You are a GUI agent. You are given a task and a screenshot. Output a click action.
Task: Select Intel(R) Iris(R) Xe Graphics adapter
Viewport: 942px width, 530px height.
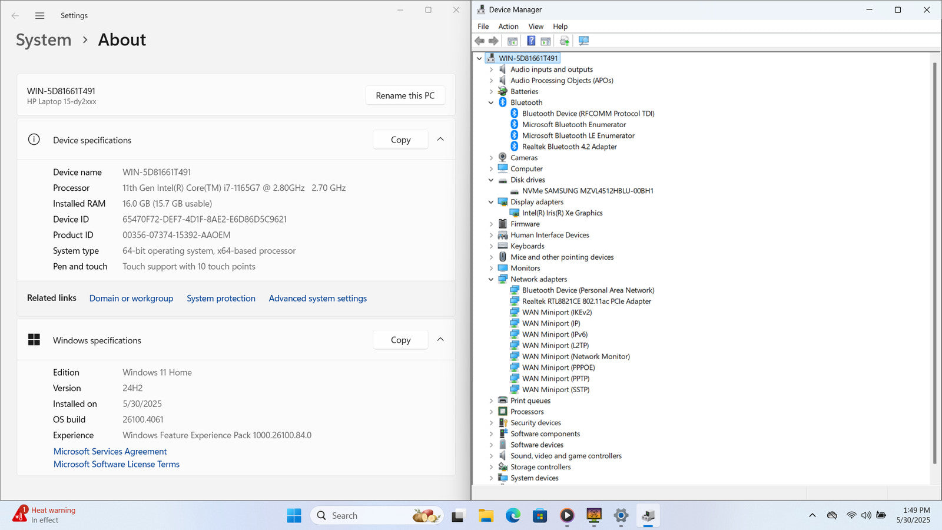[562, 213]
